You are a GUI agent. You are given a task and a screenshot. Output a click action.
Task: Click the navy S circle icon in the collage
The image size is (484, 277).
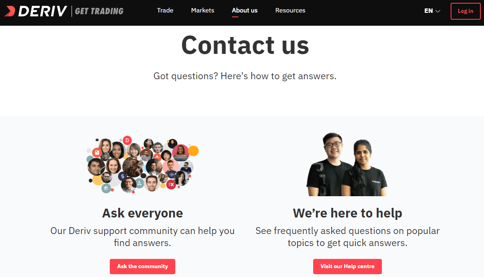pyautogui.click(x=122, y=176)
